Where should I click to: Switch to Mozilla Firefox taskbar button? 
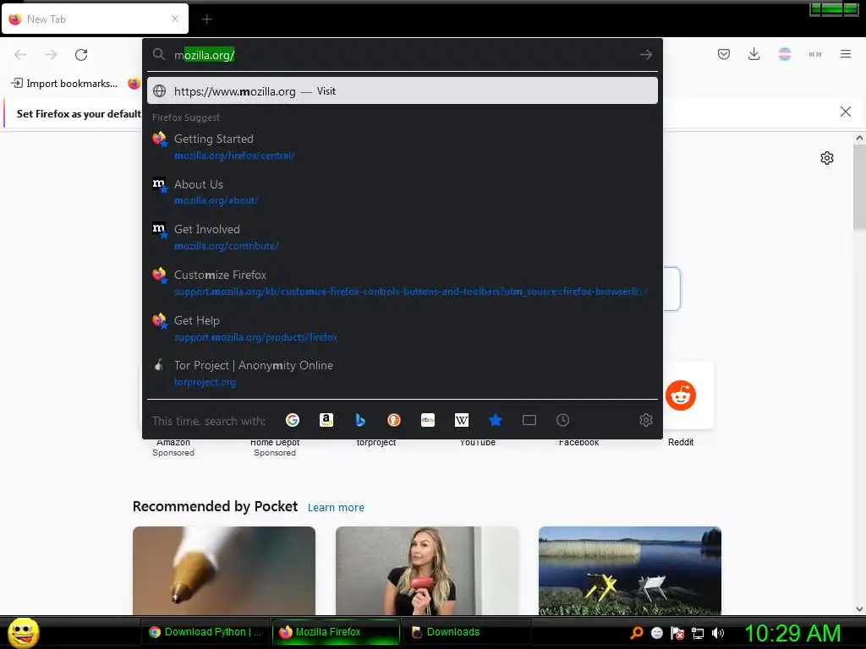pyautogui.click(x=336, y=632)
